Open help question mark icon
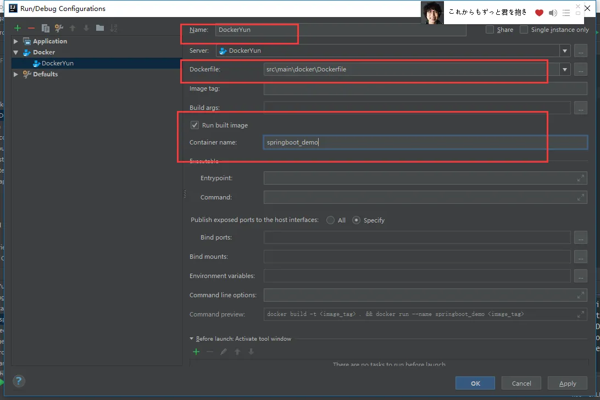The width and height of the screenshot is (600, 400). 19,381
